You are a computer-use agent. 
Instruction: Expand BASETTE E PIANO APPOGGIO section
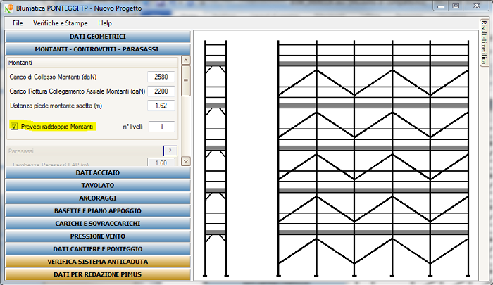[x=97, y=210]
